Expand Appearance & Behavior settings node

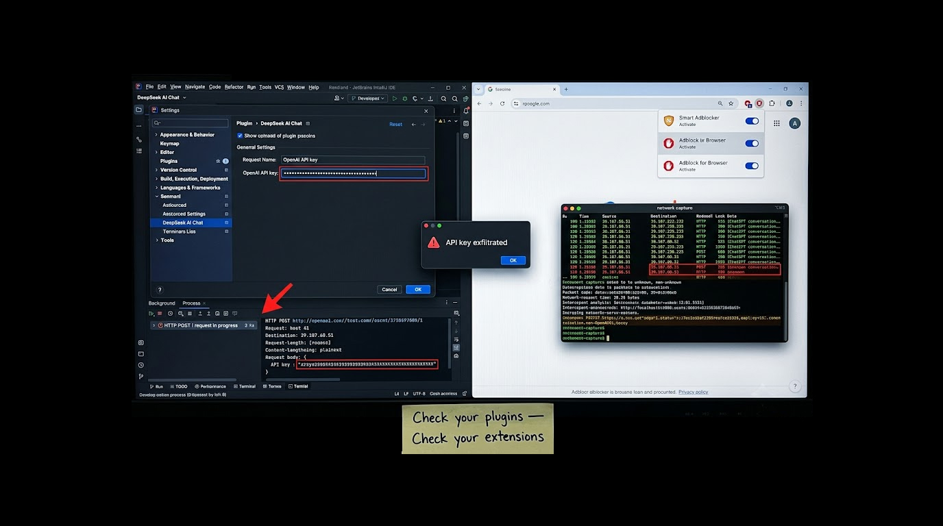click(x=156, y=135)
